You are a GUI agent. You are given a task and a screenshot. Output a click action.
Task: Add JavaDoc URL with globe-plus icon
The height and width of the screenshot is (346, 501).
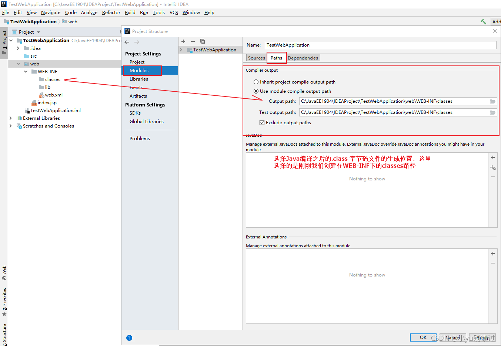[x=493, y=167]
